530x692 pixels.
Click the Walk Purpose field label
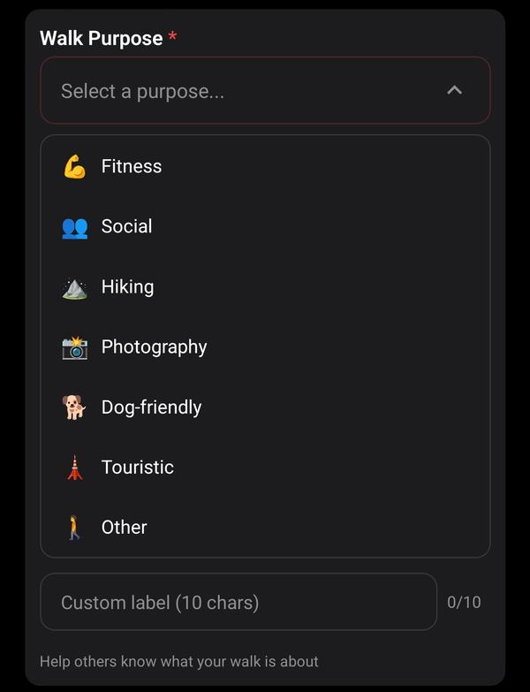click(x=102, y=38)
